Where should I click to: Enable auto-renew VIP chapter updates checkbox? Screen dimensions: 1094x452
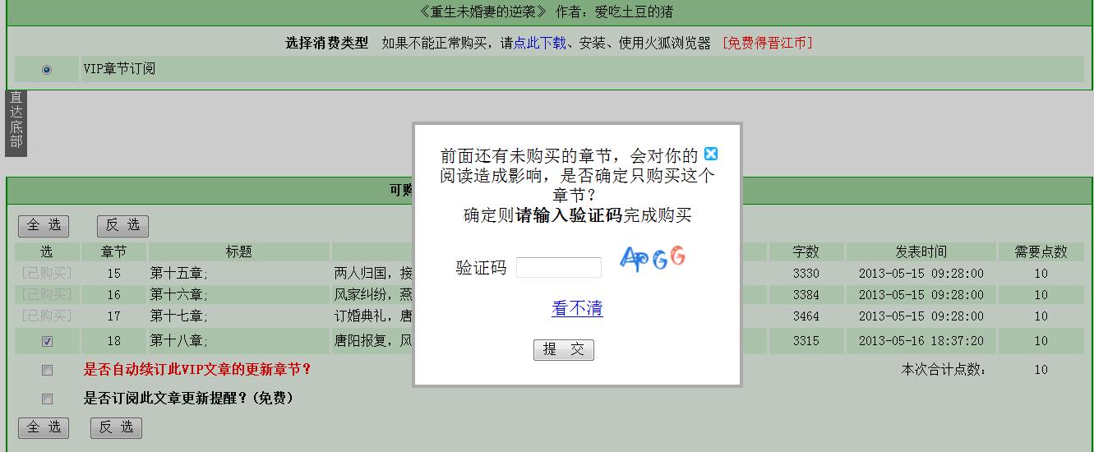click(47, 371)
